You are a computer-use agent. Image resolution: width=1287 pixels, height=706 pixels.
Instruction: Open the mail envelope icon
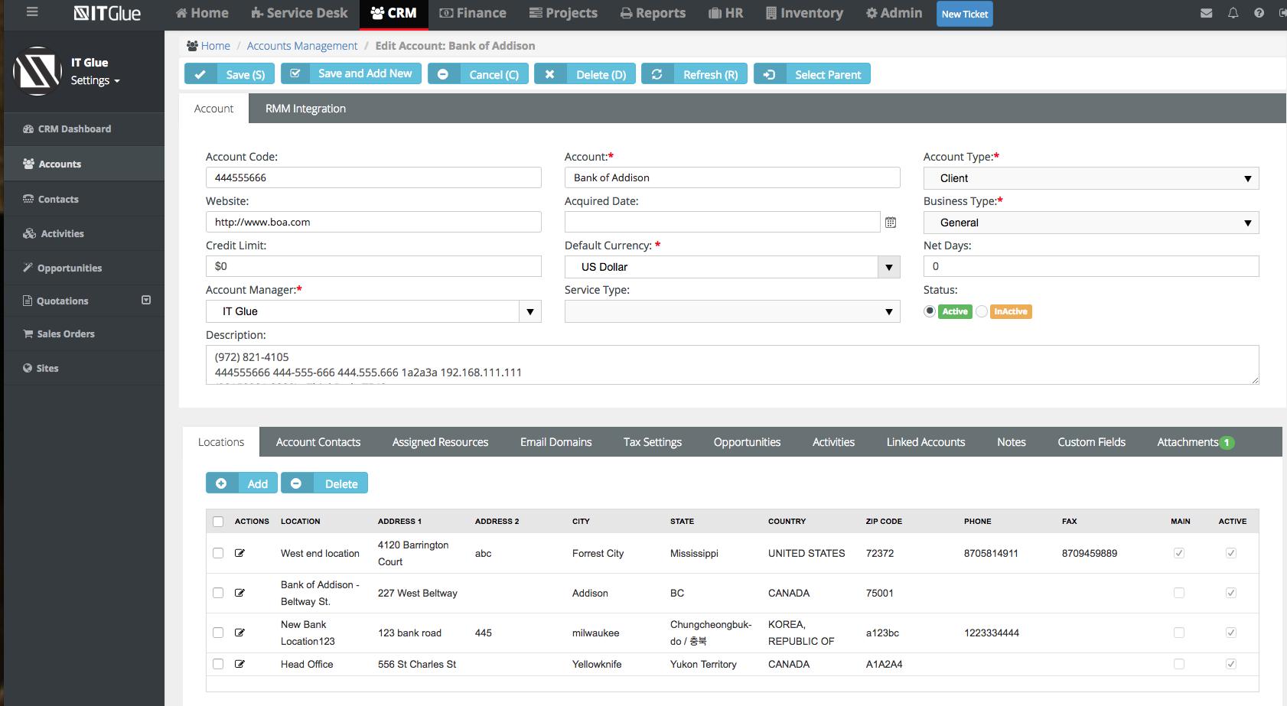coord(1206,13)
